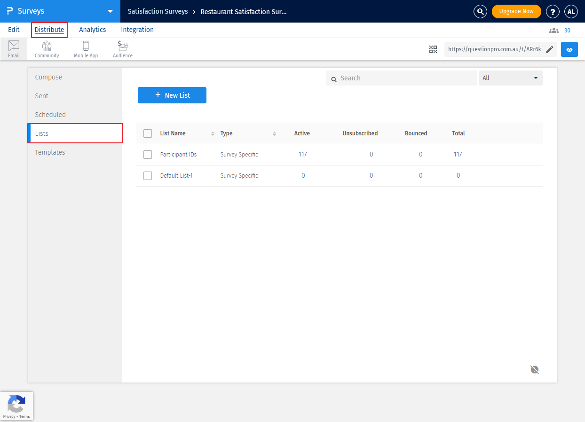Click the QR code icon
Screen dimensions: 585x422
(433, 49)
